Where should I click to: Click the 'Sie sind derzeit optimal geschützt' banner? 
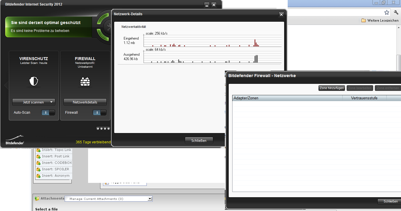[49, 27]
